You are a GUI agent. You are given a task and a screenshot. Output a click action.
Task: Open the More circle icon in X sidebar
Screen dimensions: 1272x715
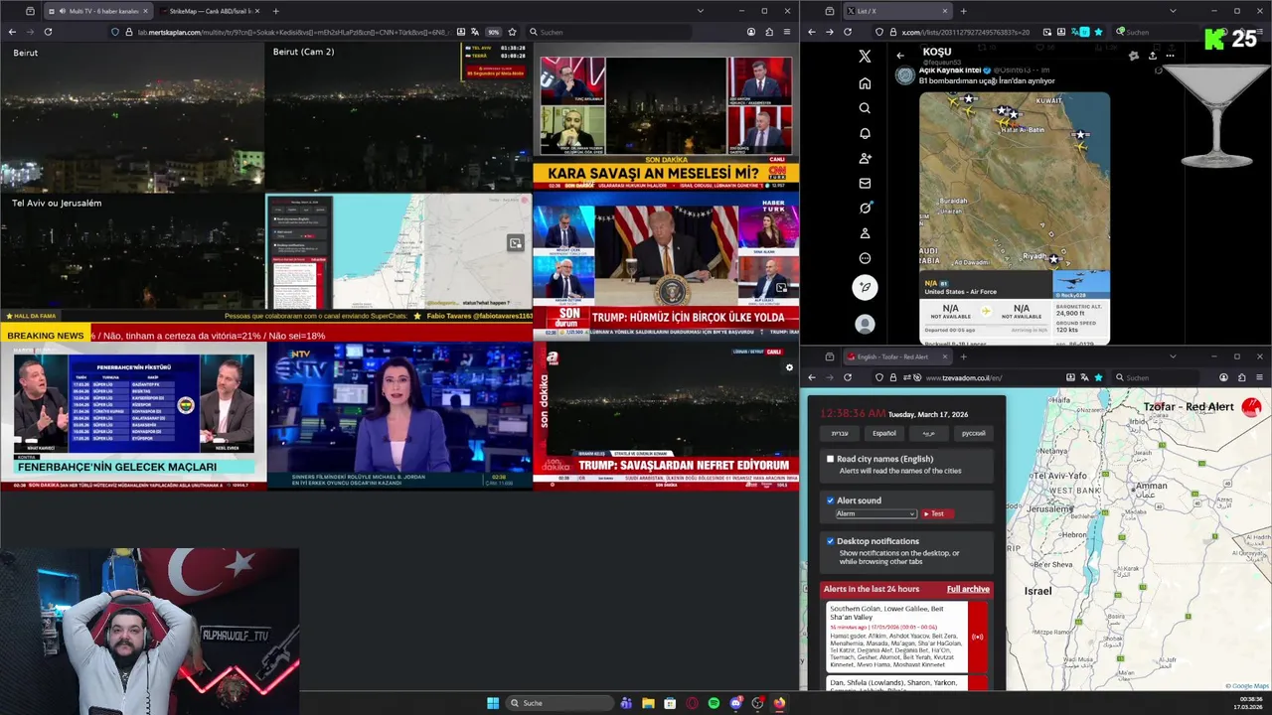tap(865, 258)
